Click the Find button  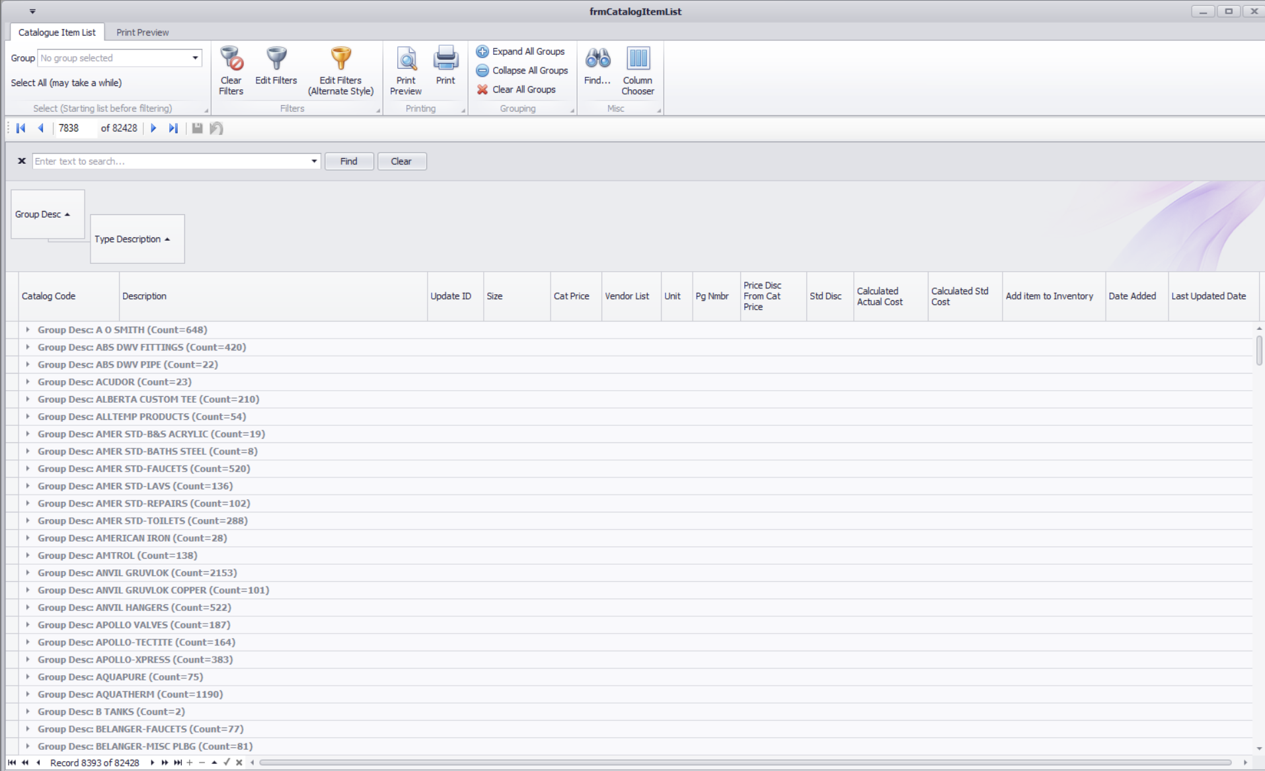tap(349, 161)
